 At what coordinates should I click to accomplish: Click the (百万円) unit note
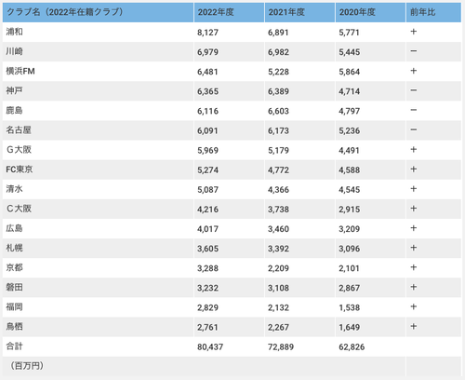[x=27, y=366]
